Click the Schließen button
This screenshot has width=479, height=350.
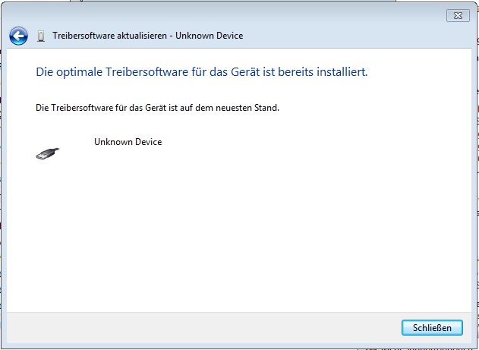(x=432, y=328)
